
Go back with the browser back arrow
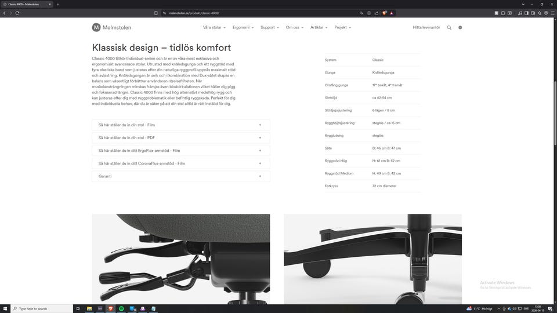point(4,13)
